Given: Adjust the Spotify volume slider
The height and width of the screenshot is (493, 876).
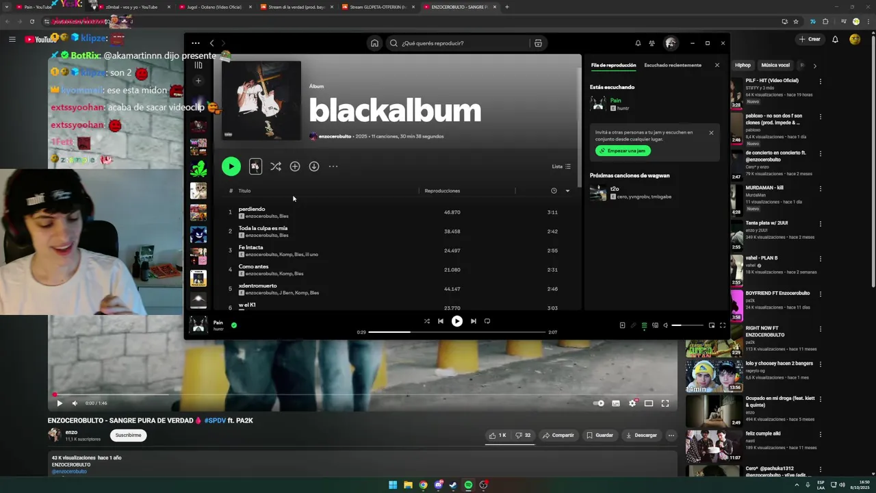Looking at the screenshot, I should point(687,325).
